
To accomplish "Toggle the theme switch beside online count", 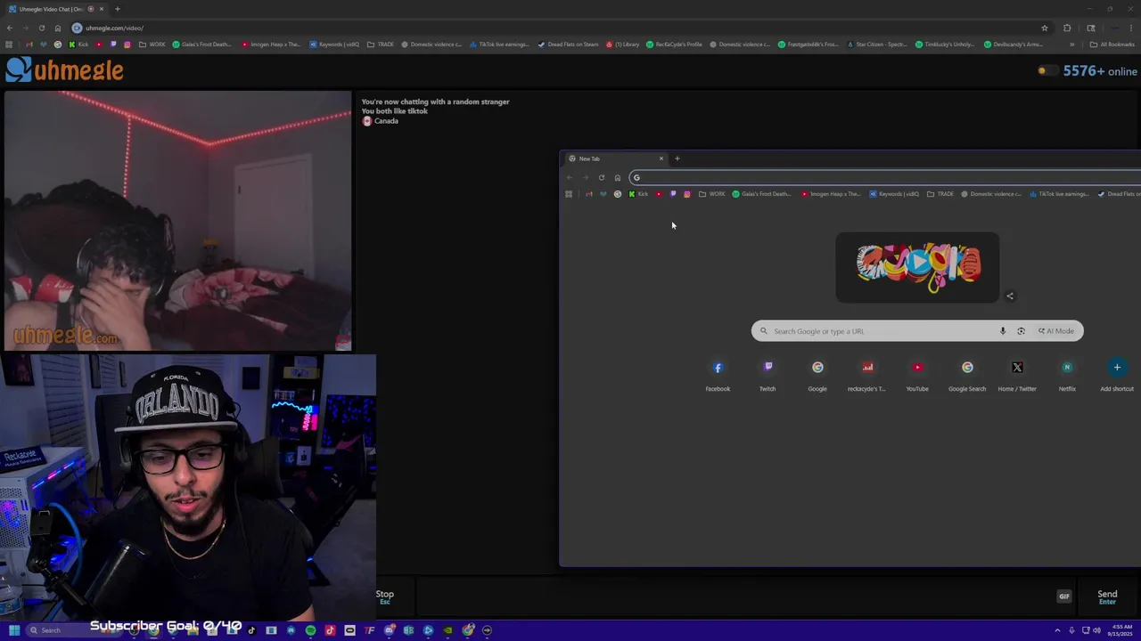I will (x=1047, y=71).
